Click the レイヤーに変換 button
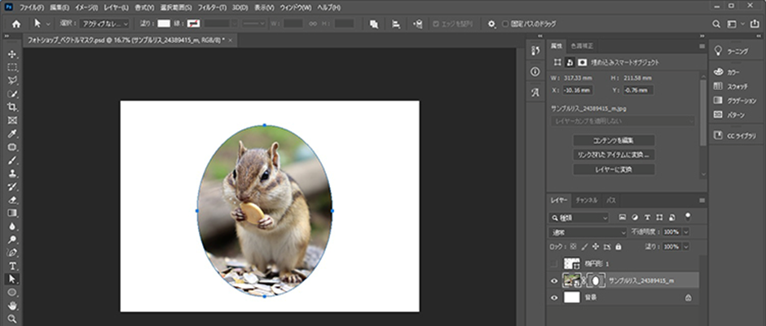766x326 pixels. [614, 170]
